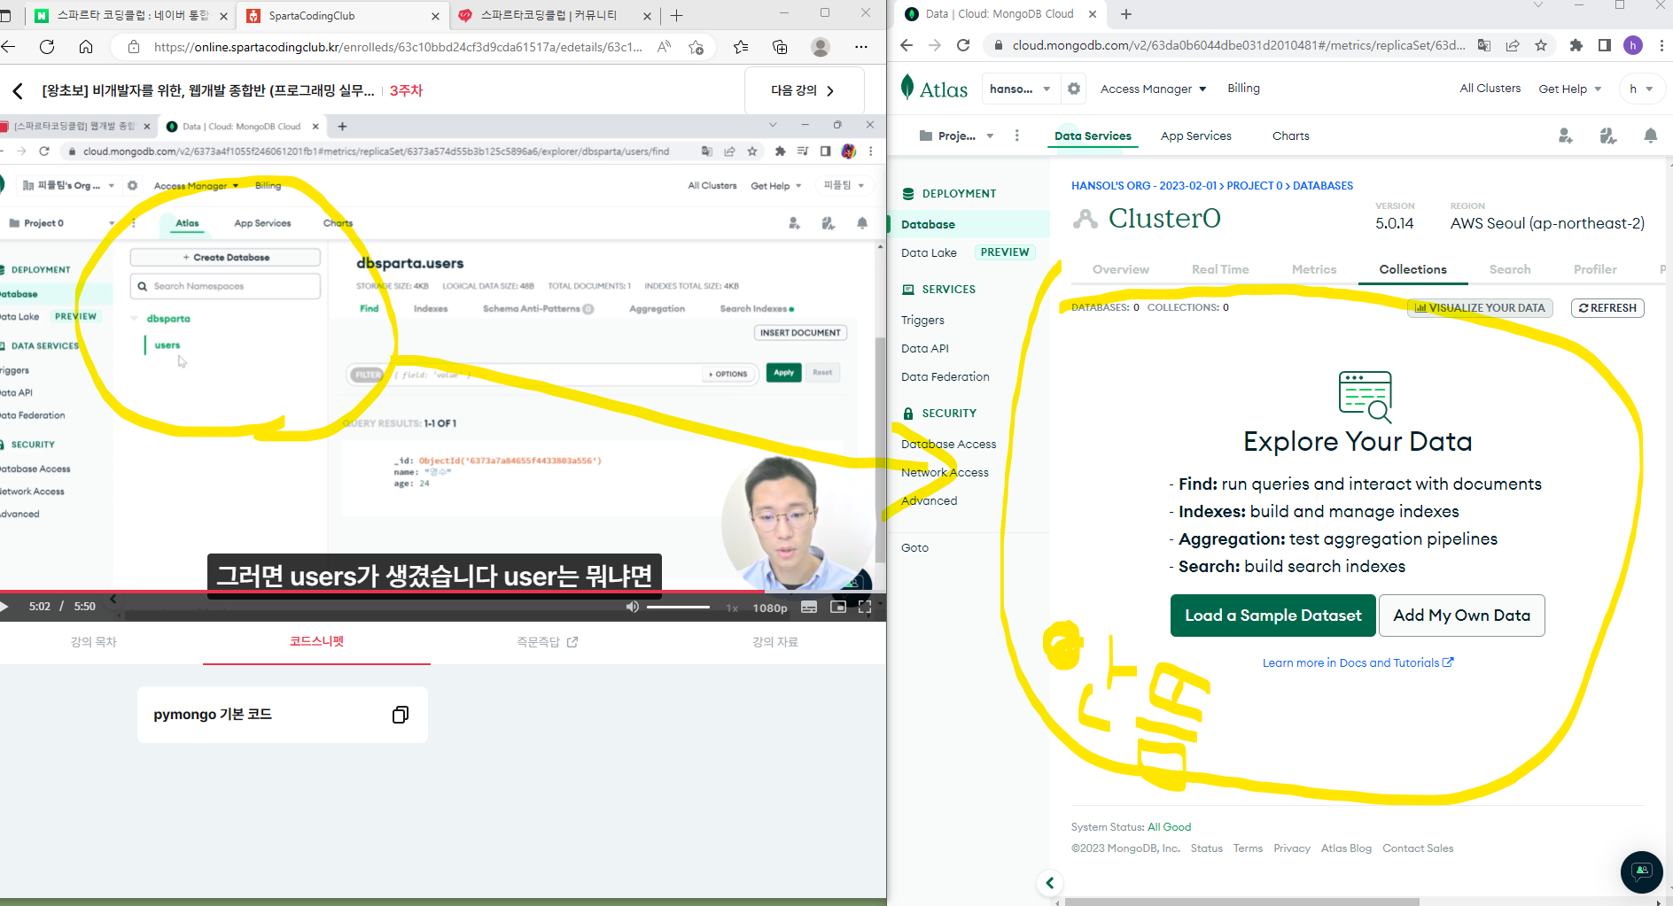The image size is (1673, 906).
Task: Copy the pymongo 기본 코드 snippet
Action: [x=401, y=715]
